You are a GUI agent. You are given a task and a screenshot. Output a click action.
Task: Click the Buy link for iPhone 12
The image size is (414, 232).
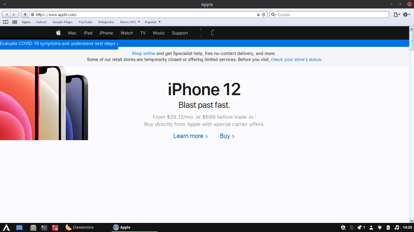click(x=227, y=136)
